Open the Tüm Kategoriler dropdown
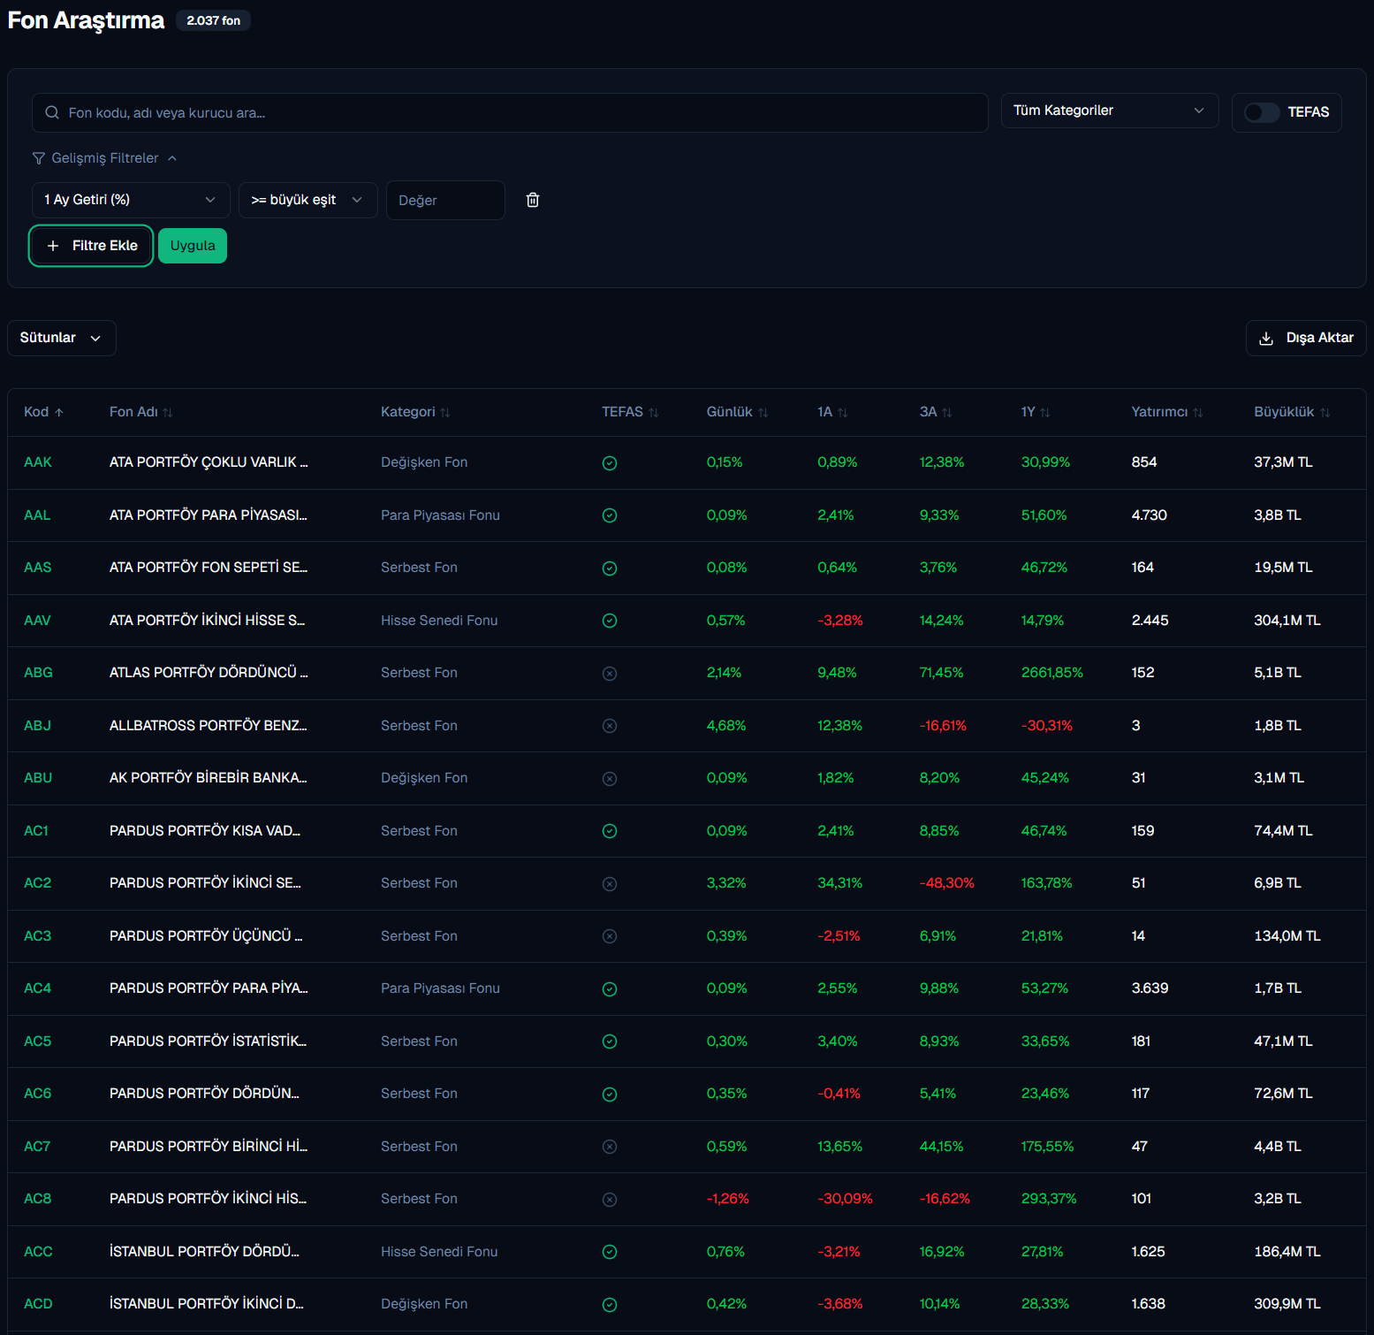This screenshot has width=1374, height=1335. (1109, 111)
